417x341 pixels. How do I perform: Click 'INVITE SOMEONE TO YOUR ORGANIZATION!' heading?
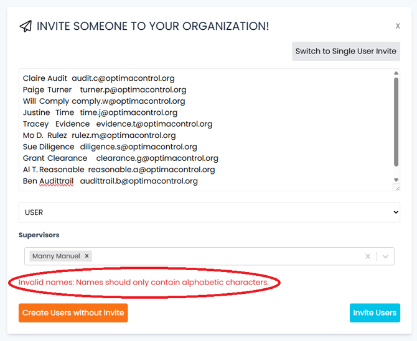coord(153,26)
